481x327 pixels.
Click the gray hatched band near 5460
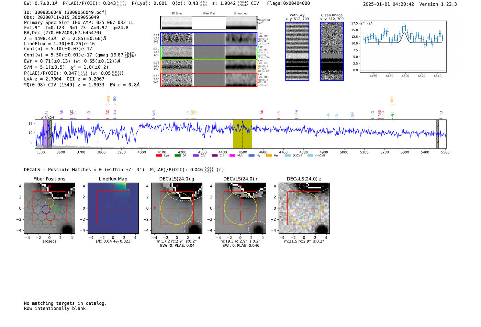(x=438, y=134)
